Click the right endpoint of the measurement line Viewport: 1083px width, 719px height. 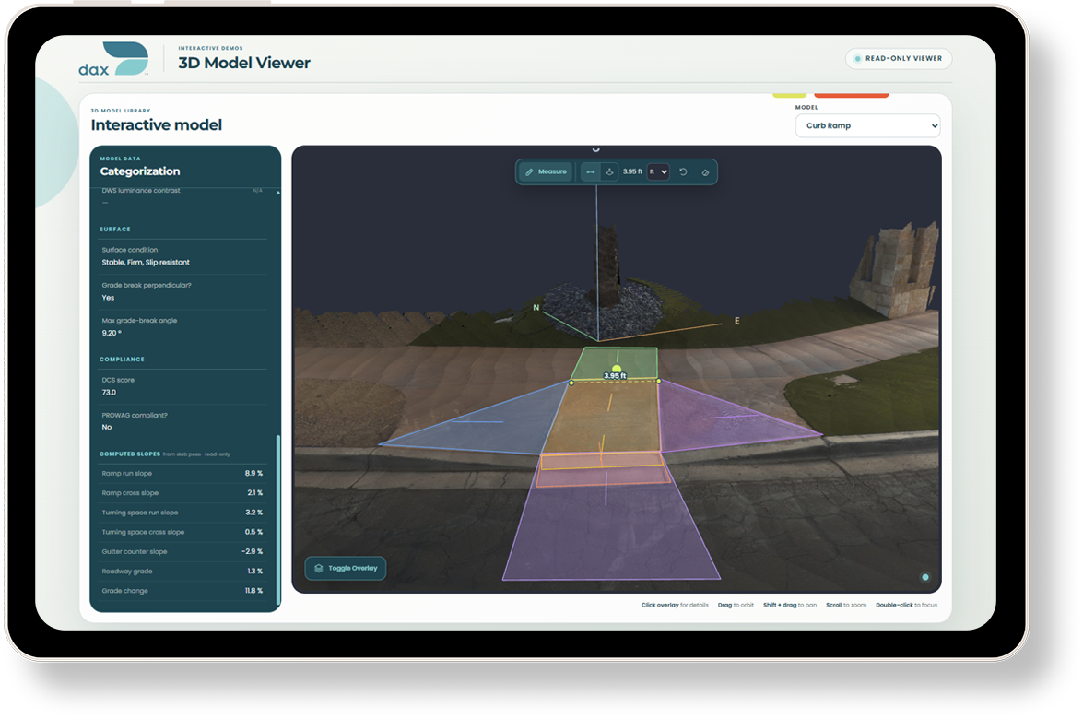point(659,382)
